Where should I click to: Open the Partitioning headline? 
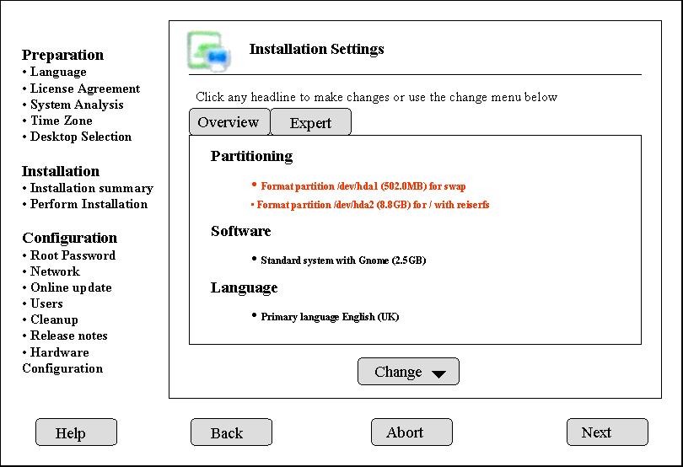pos(252,156)
